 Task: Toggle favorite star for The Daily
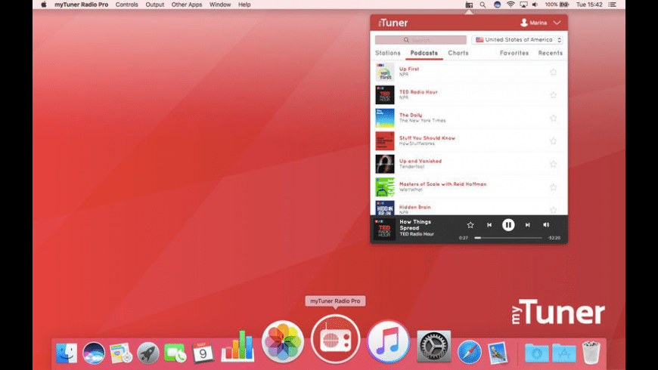pyautogui.click(x=553, y=118)
